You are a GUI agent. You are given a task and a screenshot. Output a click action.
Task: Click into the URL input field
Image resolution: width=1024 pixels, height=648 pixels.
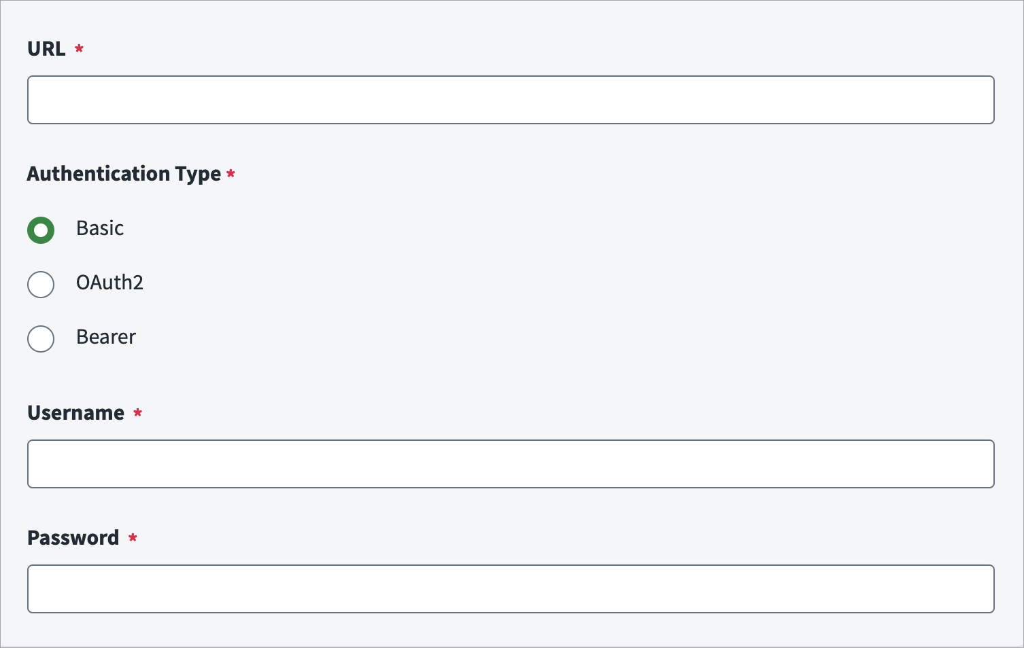pyautogui.click(x=511, y=100)
